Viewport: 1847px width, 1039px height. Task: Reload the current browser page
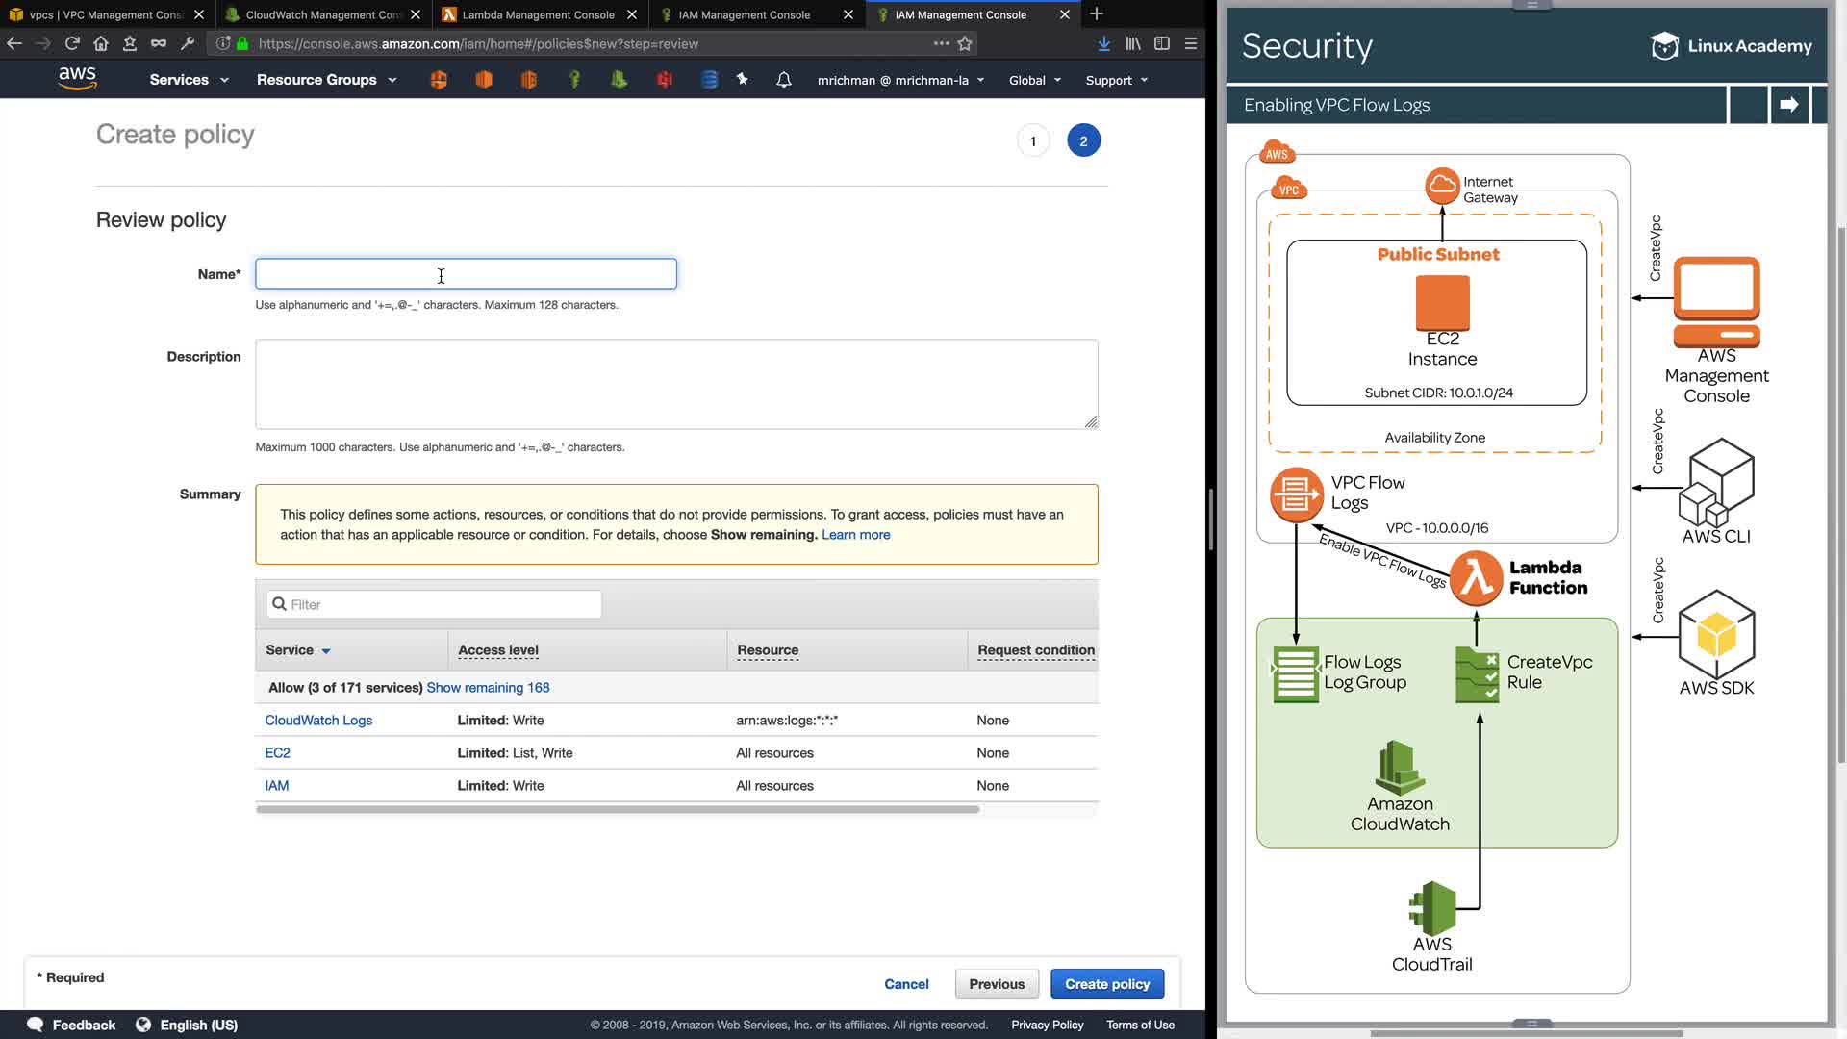pos(72,43)
